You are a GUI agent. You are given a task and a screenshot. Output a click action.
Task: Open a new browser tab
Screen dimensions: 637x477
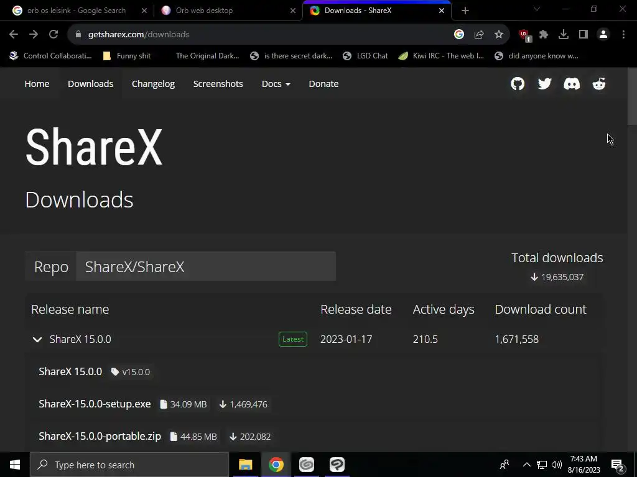tap(465, 11)
